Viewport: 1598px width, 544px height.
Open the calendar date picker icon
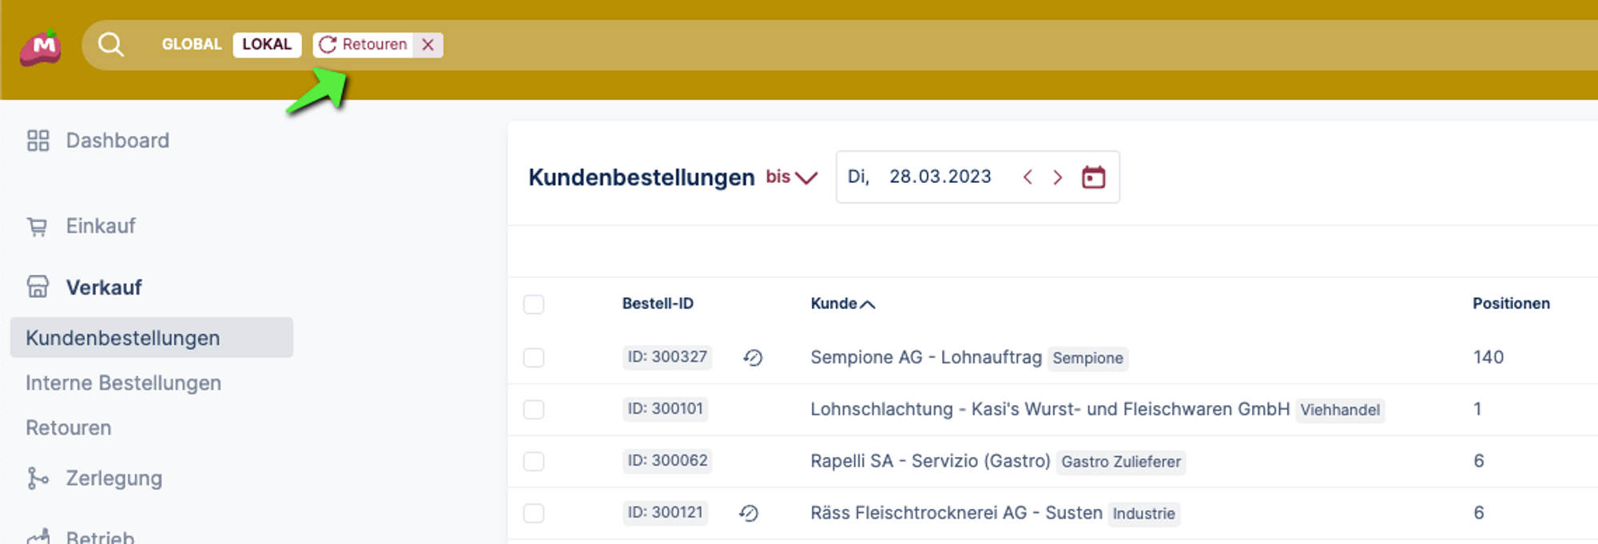pyautogui.click(x=1093, y=177)
